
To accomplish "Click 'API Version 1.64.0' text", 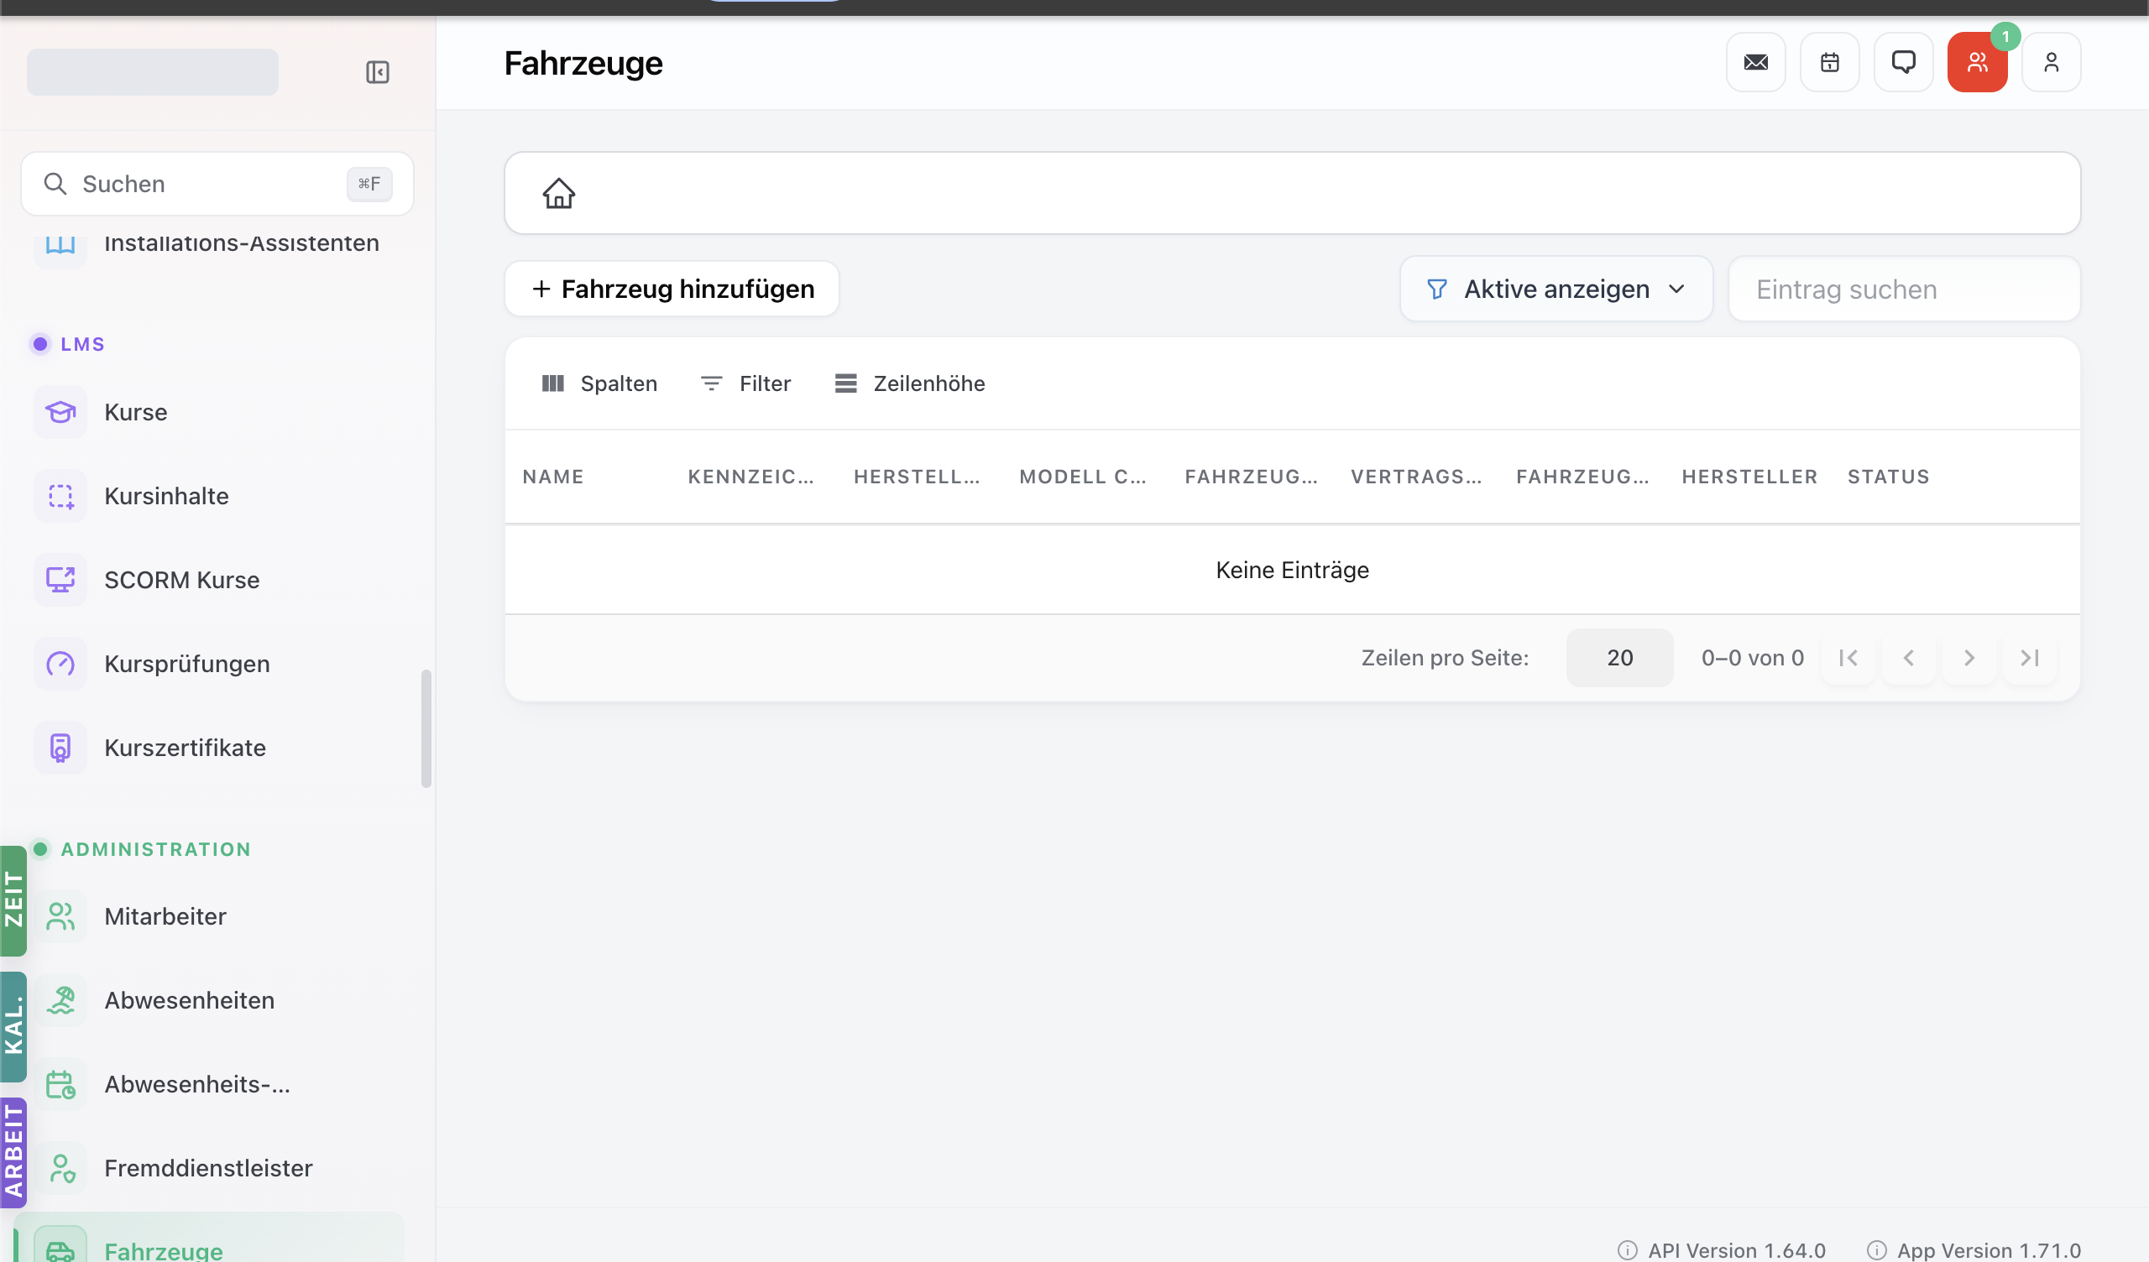I will tap(1736, 1250).
